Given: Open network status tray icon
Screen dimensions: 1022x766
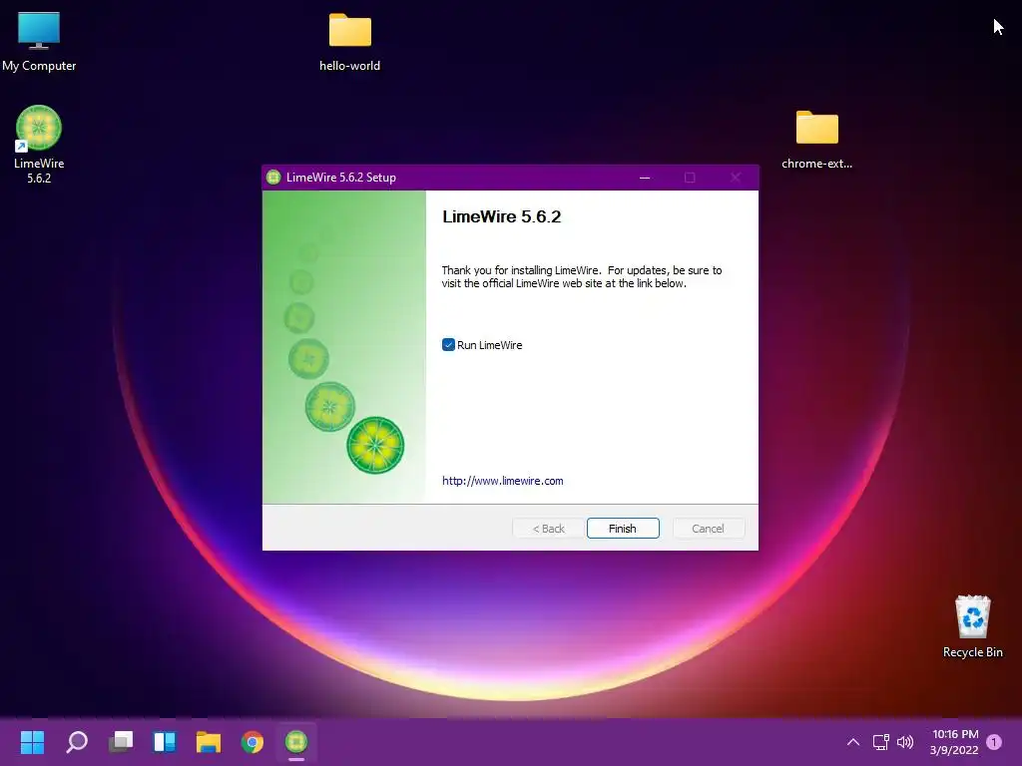Looking at the screenshot, I should point(881,742).
